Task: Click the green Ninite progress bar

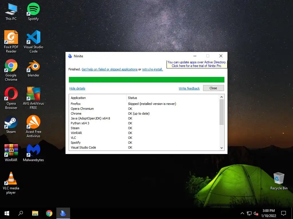Action: 146,80
